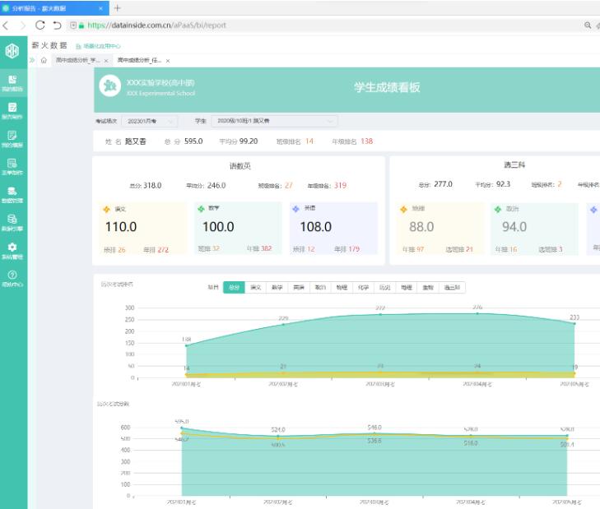Click the 94.0 score card
Viewport: 600px width, 509px height.
[534, 229]
